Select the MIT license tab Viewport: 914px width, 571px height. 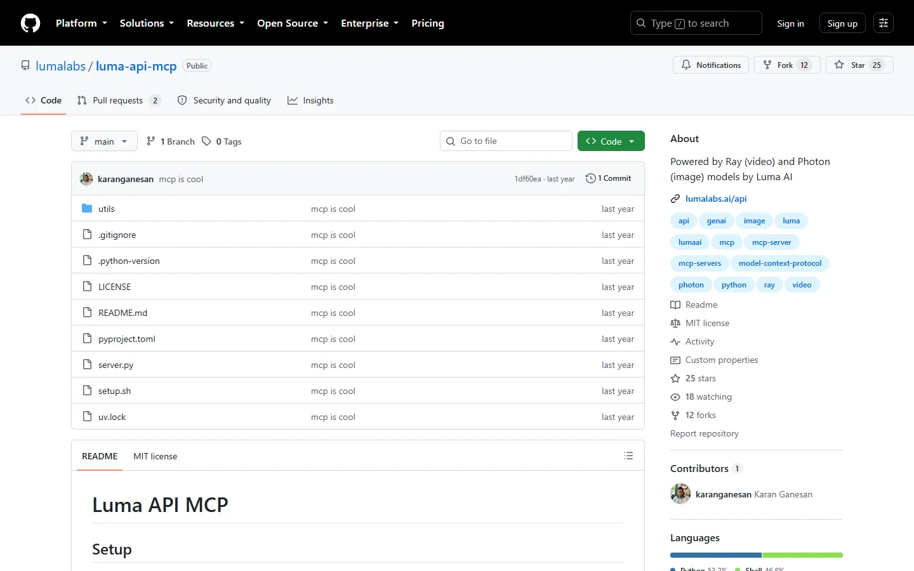coord(155,456)
